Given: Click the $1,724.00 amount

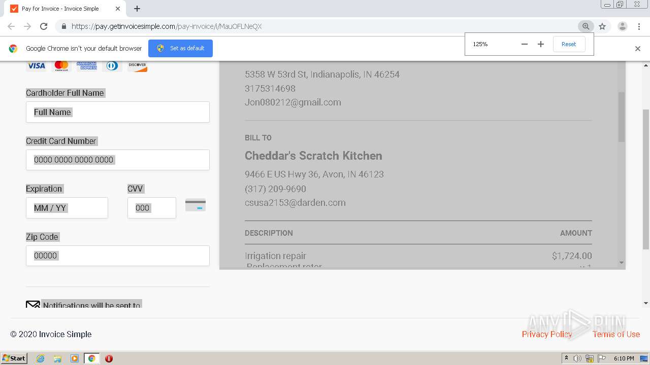Looking at the screenshot, I should pyautogui.click(x=572, y=256).
